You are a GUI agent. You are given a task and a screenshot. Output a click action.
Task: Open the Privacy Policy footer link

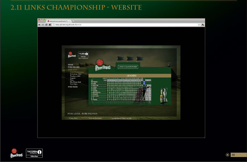click(x=73, y=118)
